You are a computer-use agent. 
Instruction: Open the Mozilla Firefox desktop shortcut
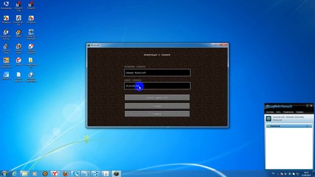19,49
